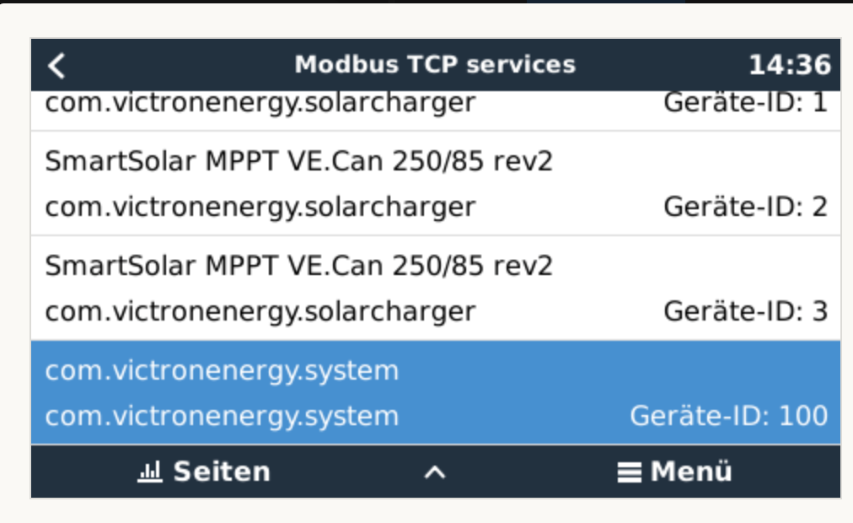Image resolution: width=853 pixels, height=523 pixels.
Task: Click the "Geräte-ID: 100" value
Action: (x=728, y=416)
